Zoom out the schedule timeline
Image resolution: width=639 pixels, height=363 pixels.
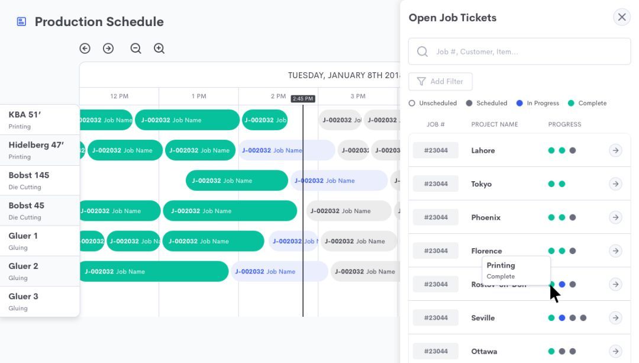coord(135,49)
